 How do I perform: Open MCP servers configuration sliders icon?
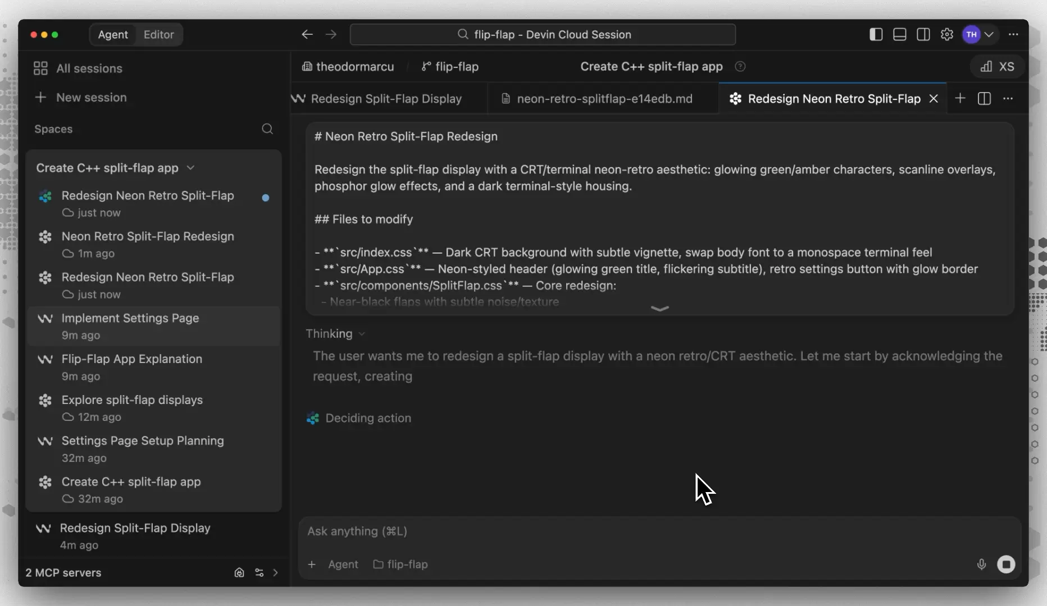click(259, 572)
